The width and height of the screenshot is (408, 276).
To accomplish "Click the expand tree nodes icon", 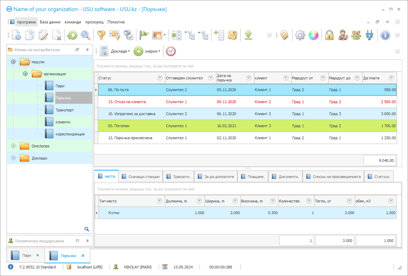I will click(x=190, y=35).
